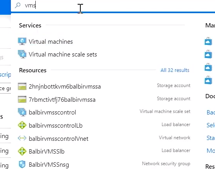Open documentation link starting with 'Bac'
Viewport: 215px width, 169px height.
[211, 113]
